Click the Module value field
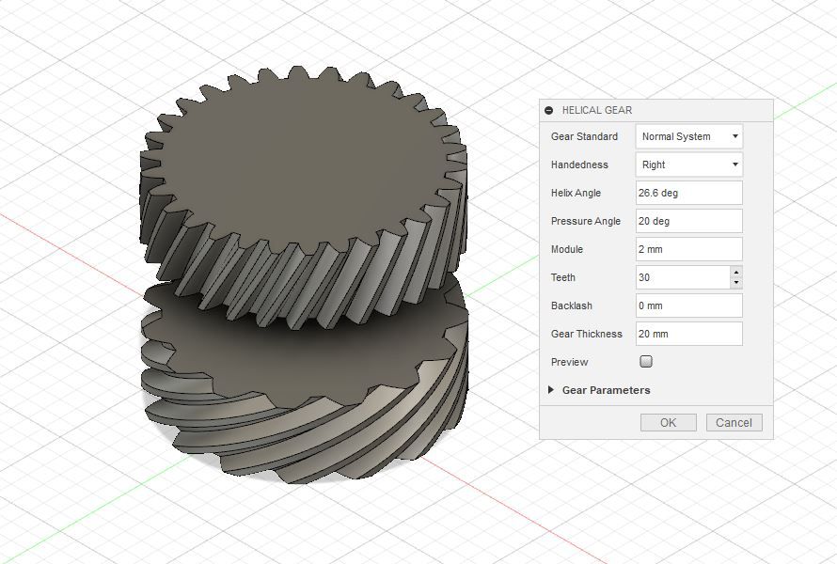 click(x=688, y=249)
